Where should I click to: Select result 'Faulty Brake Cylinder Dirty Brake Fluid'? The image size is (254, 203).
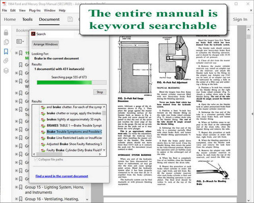(74, 150)
